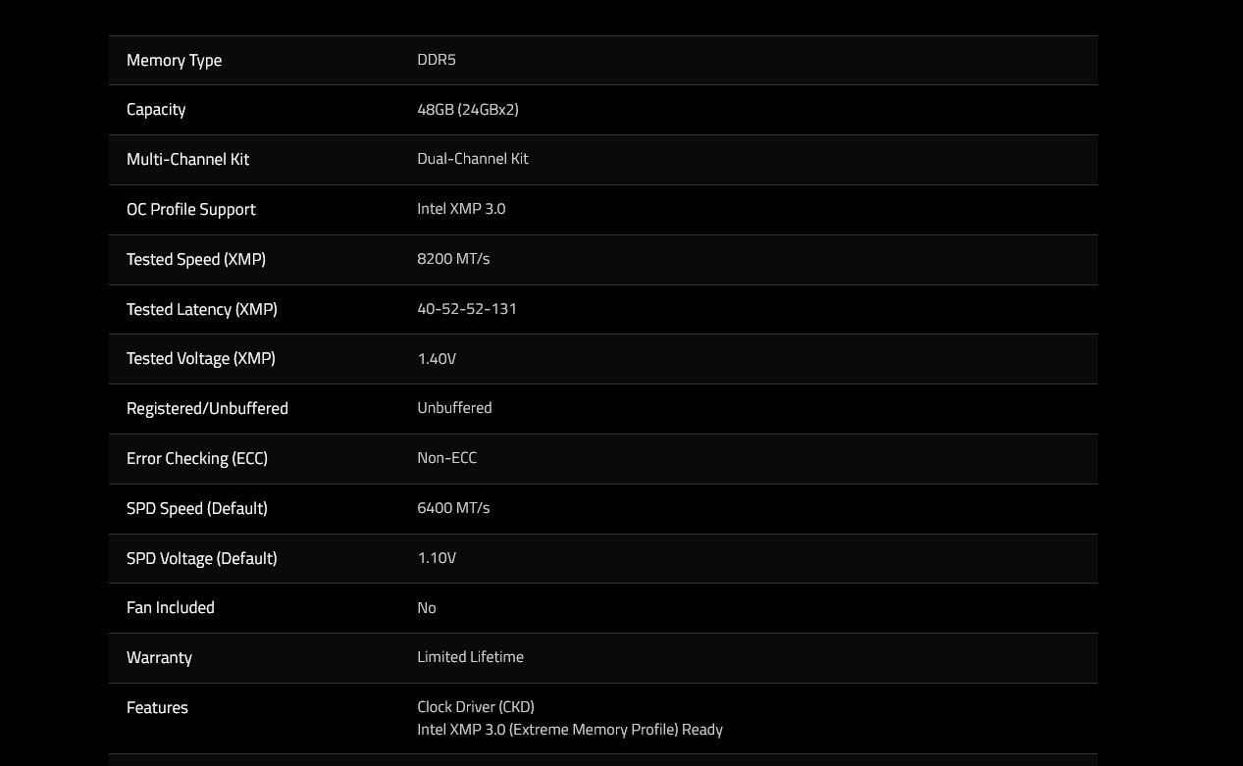Image resolution: width=1243 pixels, height=766 pixels.
Task: Select the Intel XMP 3.0 value
Action: pyautogui.click(x=461, y=209)
